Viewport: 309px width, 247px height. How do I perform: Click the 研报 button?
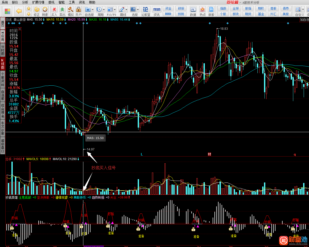point(181,9)
